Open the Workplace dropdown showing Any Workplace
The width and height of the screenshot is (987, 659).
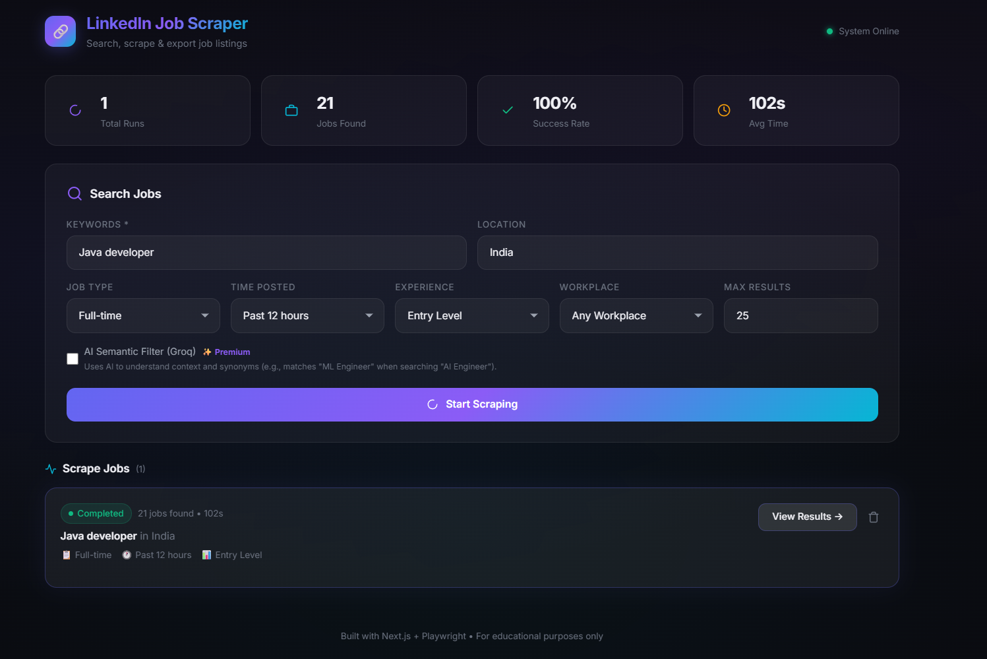pyautogui.click(x=636, y=315)
